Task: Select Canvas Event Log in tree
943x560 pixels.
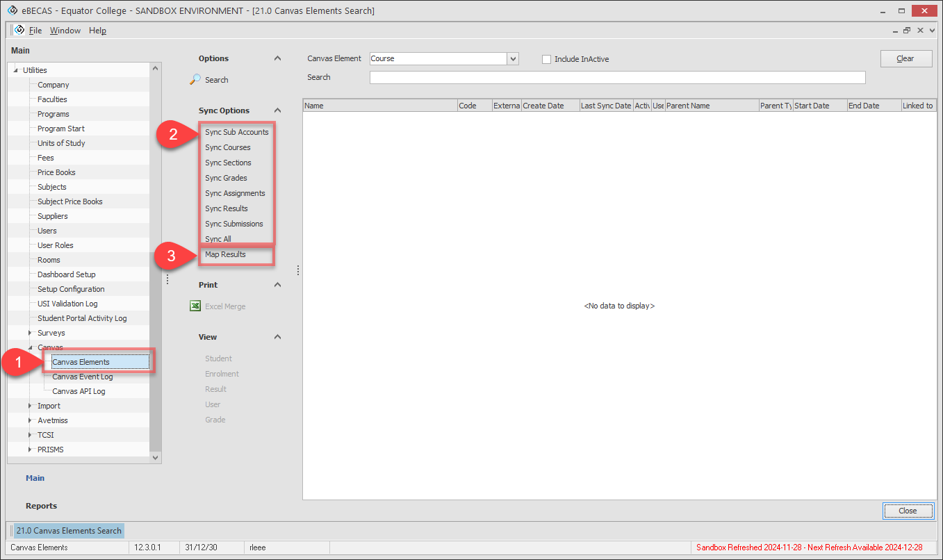Action: click(82, 377)
